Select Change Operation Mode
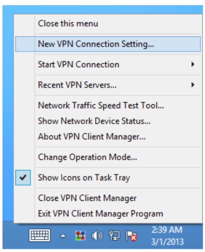The image size is (205, 252). coord(108,157)
